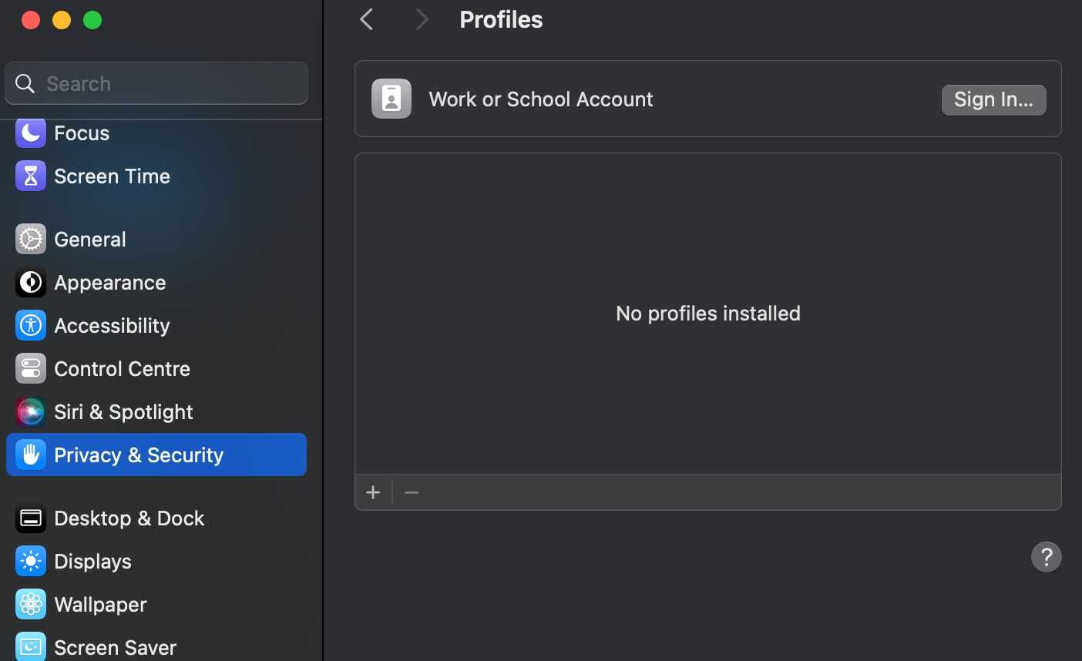Go back with the left chevron
Screen dimensions: 1082x661
[367, 19]
